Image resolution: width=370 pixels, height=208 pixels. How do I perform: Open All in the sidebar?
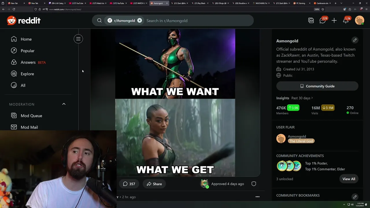[x=23, y=85]
